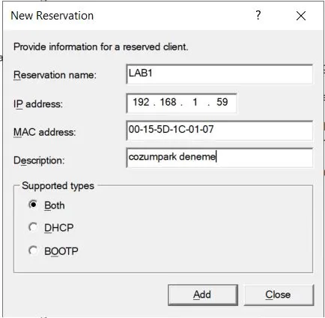
Task: Focus the first IP address octet 192
Action: 141,102
